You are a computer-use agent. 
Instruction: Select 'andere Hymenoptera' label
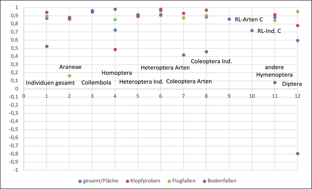point(274,71)
